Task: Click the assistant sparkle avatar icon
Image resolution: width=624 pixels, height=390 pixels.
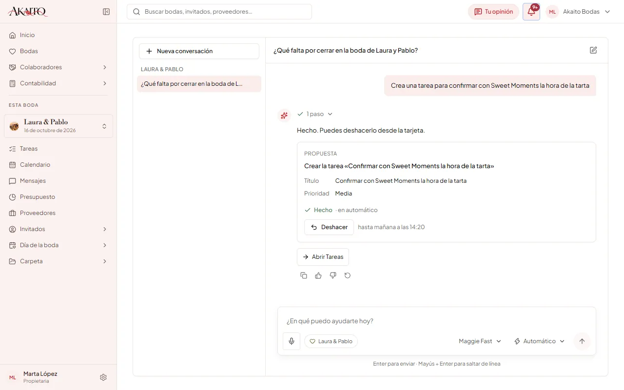Action: (x=284, y=116)
